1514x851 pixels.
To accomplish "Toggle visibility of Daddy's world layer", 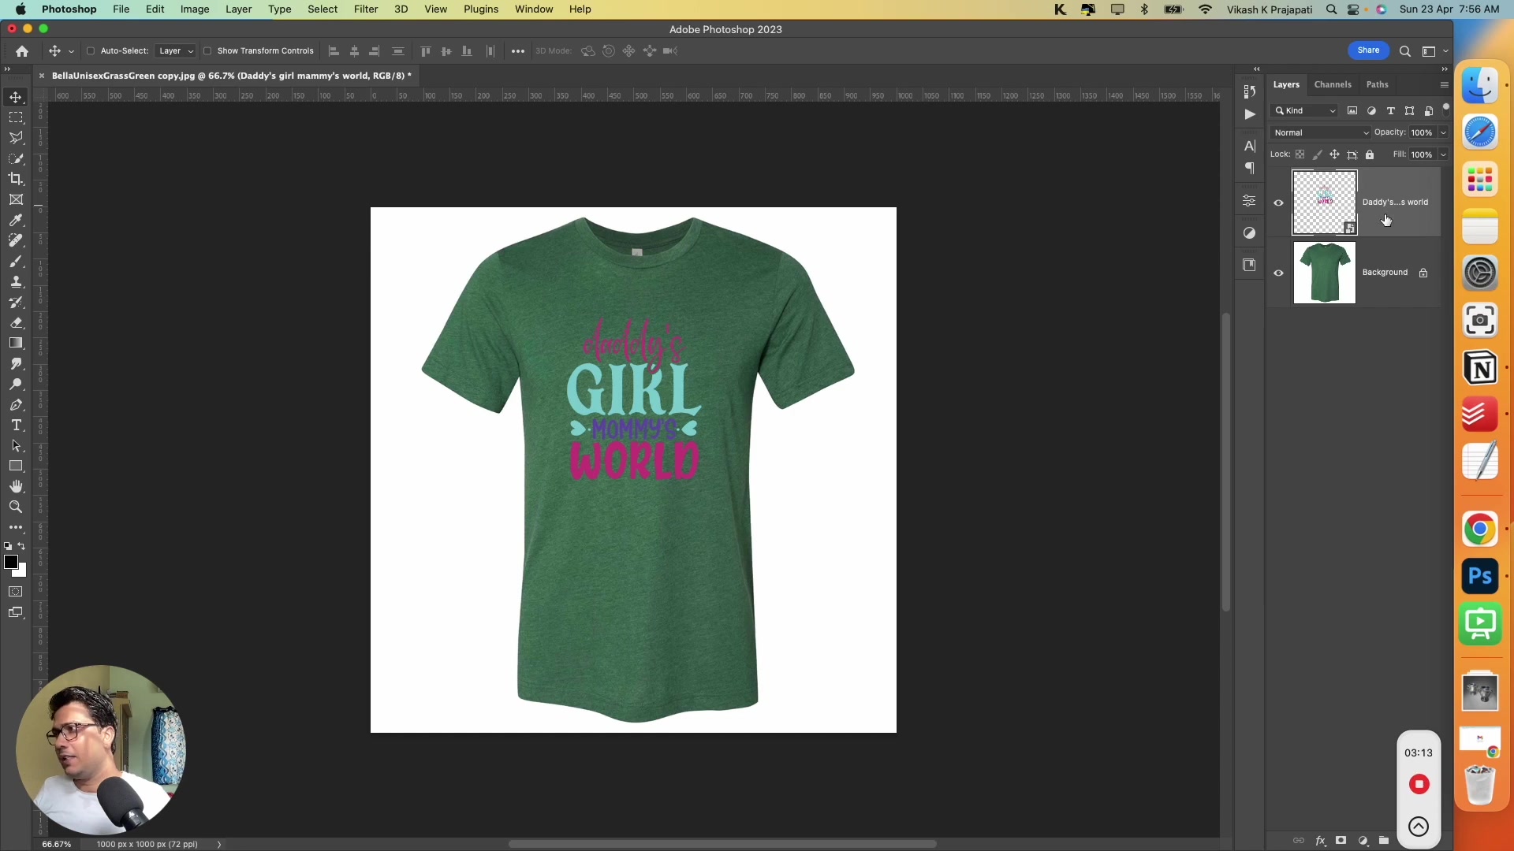I will 1279,203.
